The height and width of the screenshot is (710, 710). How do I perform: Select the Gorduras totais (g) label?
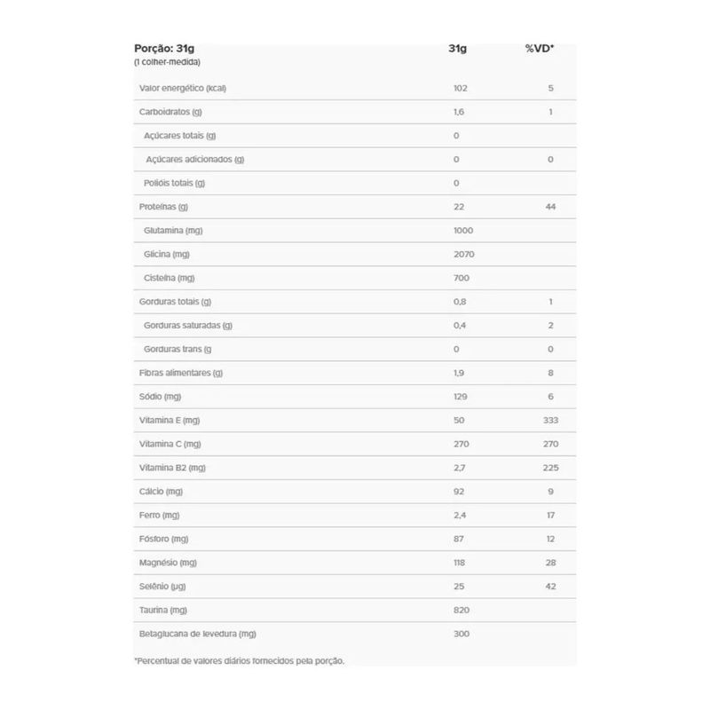click(x=175, y=302)
